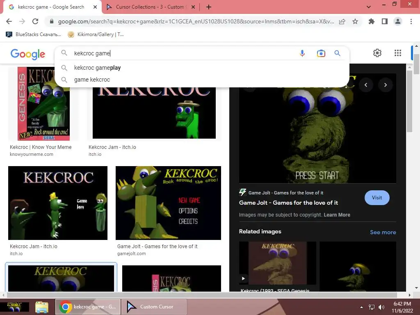
Task: Open Kikimora/Gallery bookmark
Action: pyautogui.click(x=96, y=34)
